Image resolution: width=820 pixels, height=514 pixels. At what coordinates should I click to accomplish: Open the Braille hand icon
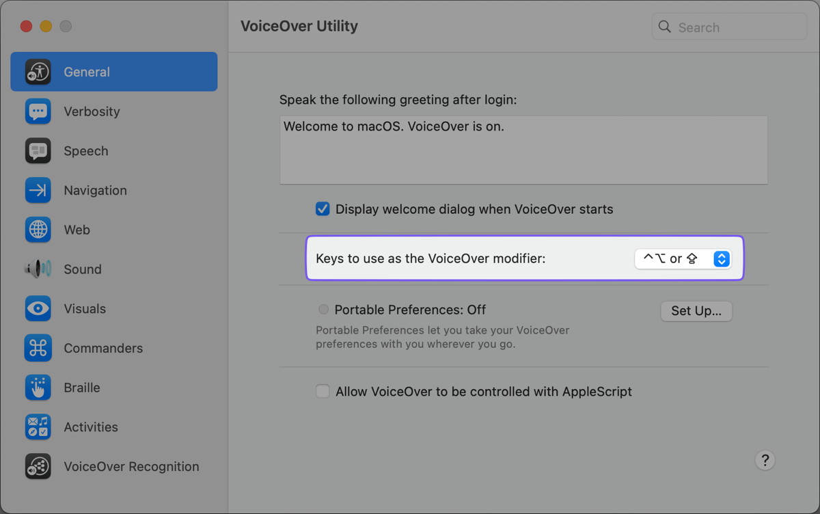click(x=38, y=388)
